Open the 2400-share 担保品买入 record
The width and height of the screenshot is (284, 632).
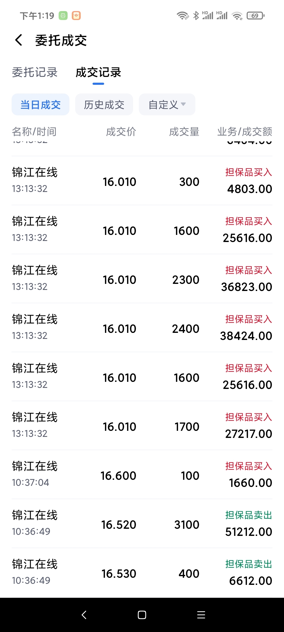pyautogui.click(x=142, y=328)
